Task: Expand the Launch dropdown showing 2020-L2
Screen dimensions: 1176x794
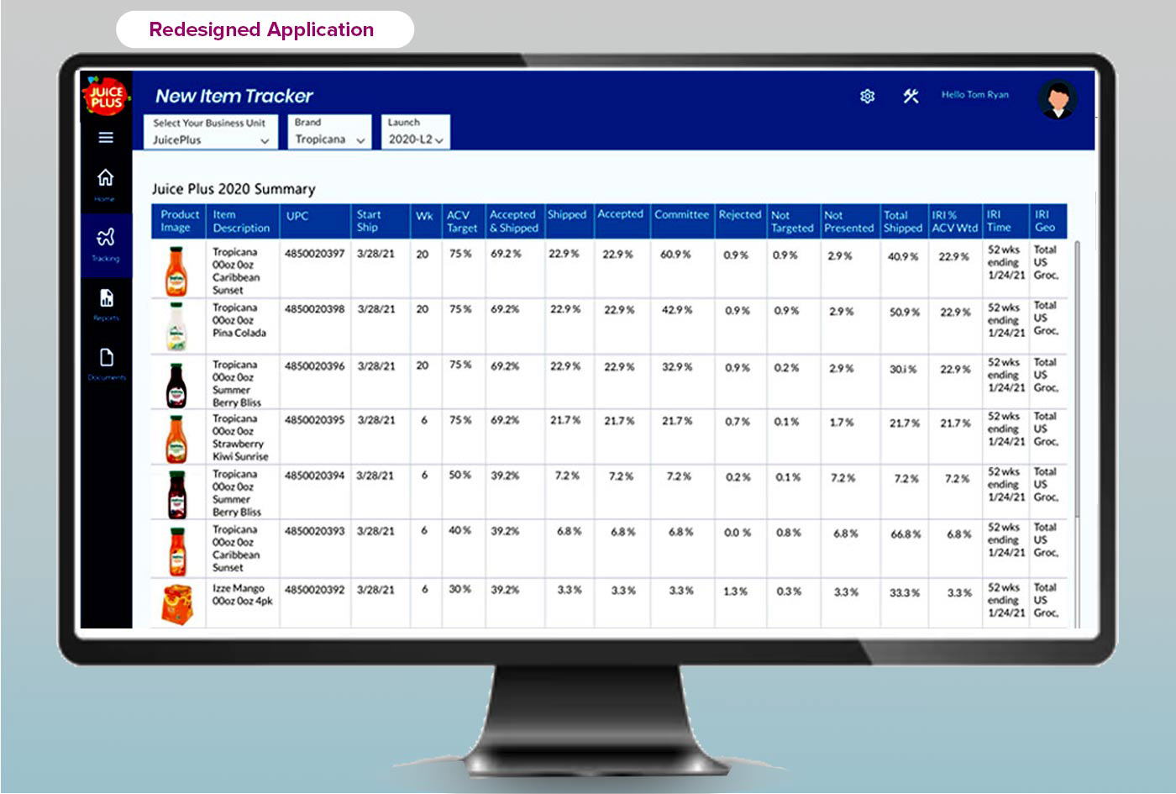Action: (x=416, y=132)
